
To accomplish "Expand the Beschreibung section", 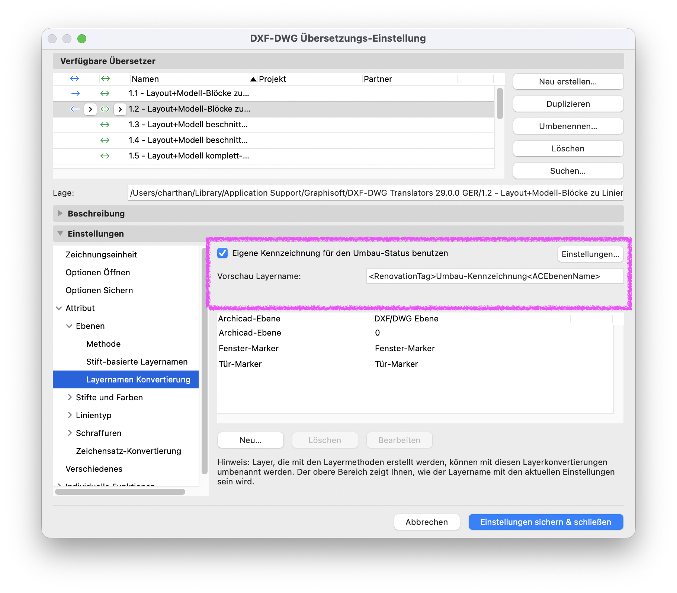I will tap(60, 214).
